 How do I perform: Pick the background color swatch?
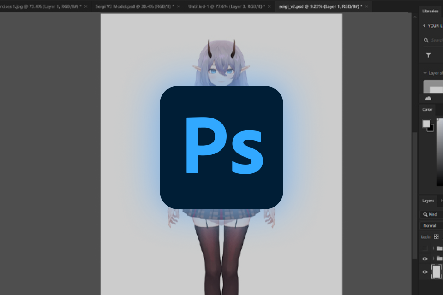[x=431, y=129]
